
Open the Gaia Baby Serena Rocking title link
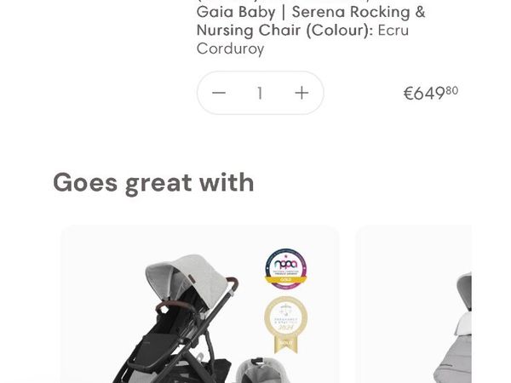(x=311, y=12)
